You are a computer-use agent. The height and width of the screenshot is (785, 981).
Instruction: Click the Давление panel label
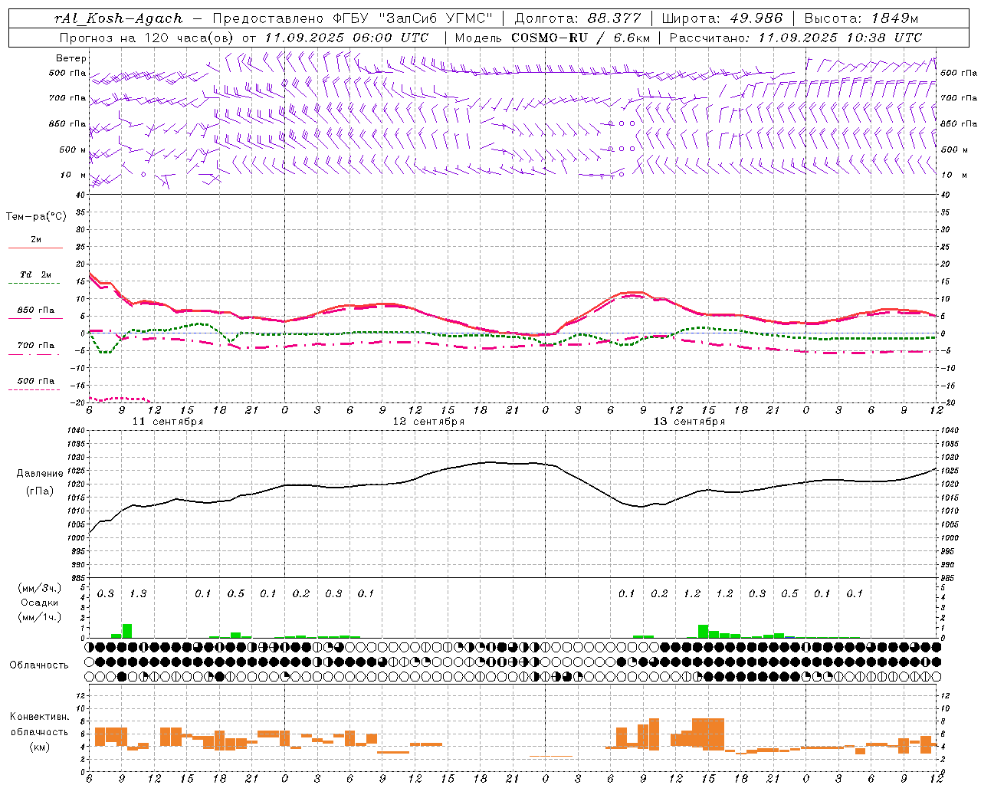pos(40,474)
